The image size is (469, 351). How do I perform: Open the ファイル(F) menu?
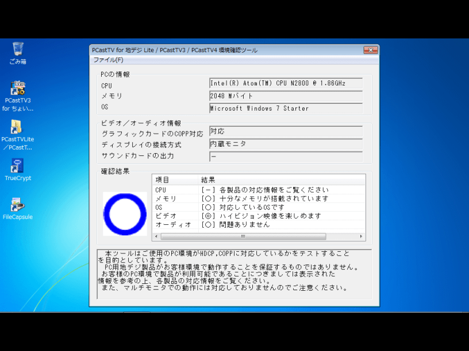[x=108, y=60]
